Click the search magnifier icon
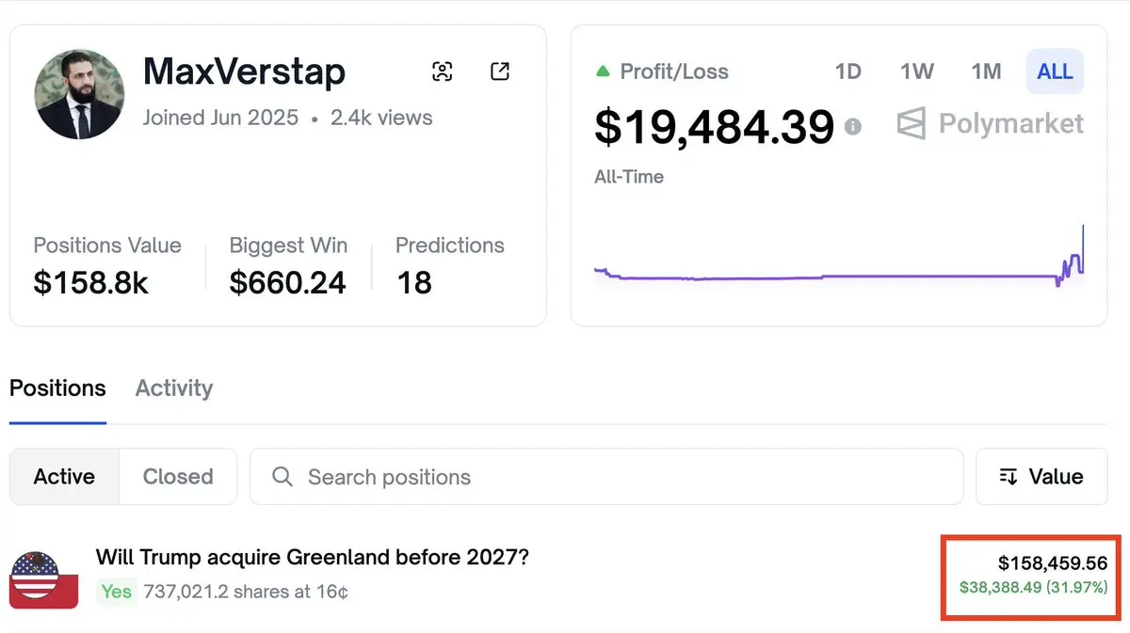This screenshot has width=1130, height=633. [282, 477]
